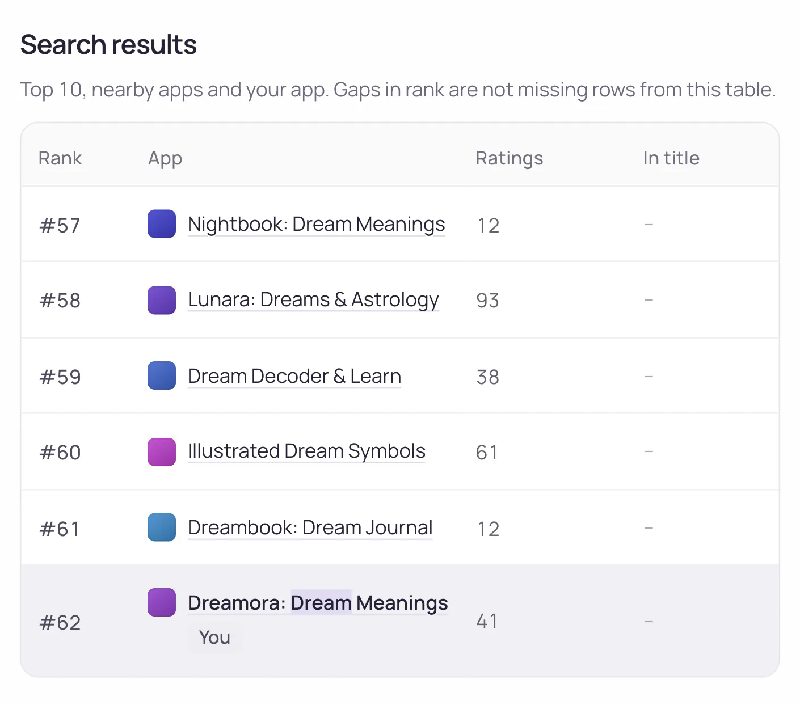Viewport: 800px width, 705px height.
Task: Click the Illustrated Dream Symbols icon
Action: point(162,452)
